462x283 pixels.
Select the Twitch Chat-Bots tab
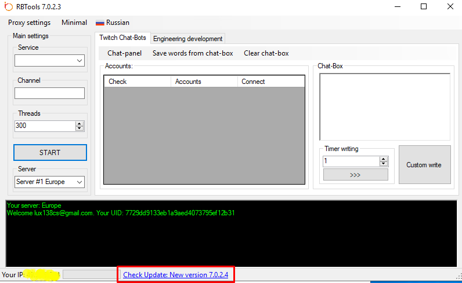[122, 38]
